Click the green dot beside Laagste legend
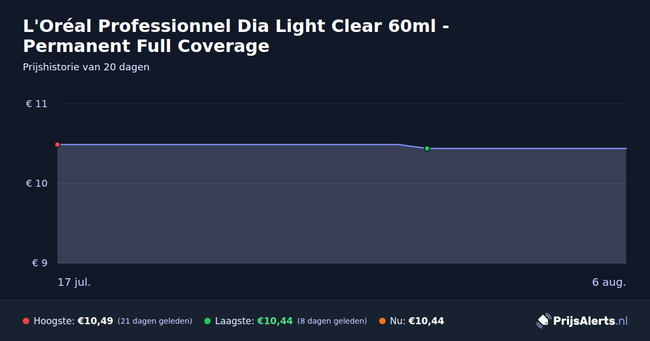This screenshot has width=650, height=341. (207, 321)
